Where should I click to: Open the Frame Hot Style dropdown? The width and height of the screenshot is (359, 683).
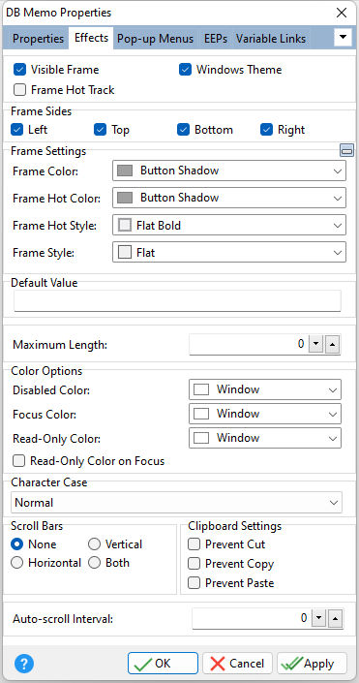tap(229, 226)
